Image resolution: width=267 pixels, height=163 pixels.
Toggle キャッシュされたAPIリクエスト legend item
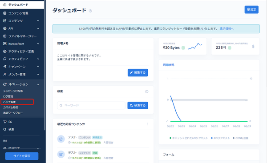click(189, 138)
